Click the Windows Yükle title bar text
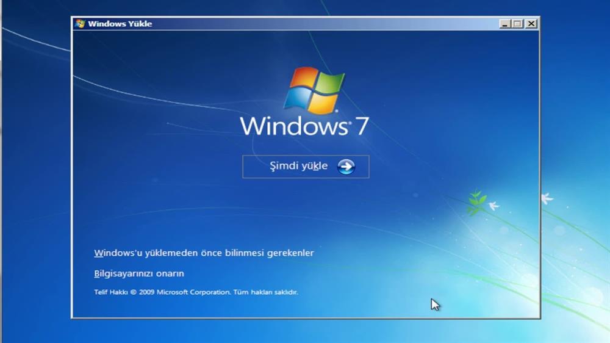 [x=120, y=24]
